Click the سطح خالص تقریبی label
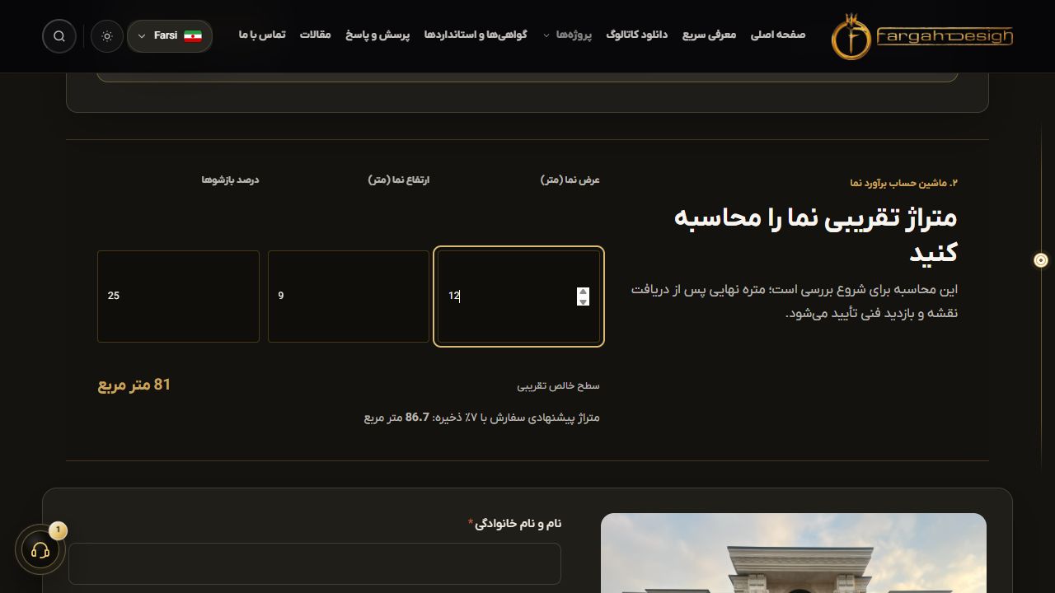 pos(559,385)
